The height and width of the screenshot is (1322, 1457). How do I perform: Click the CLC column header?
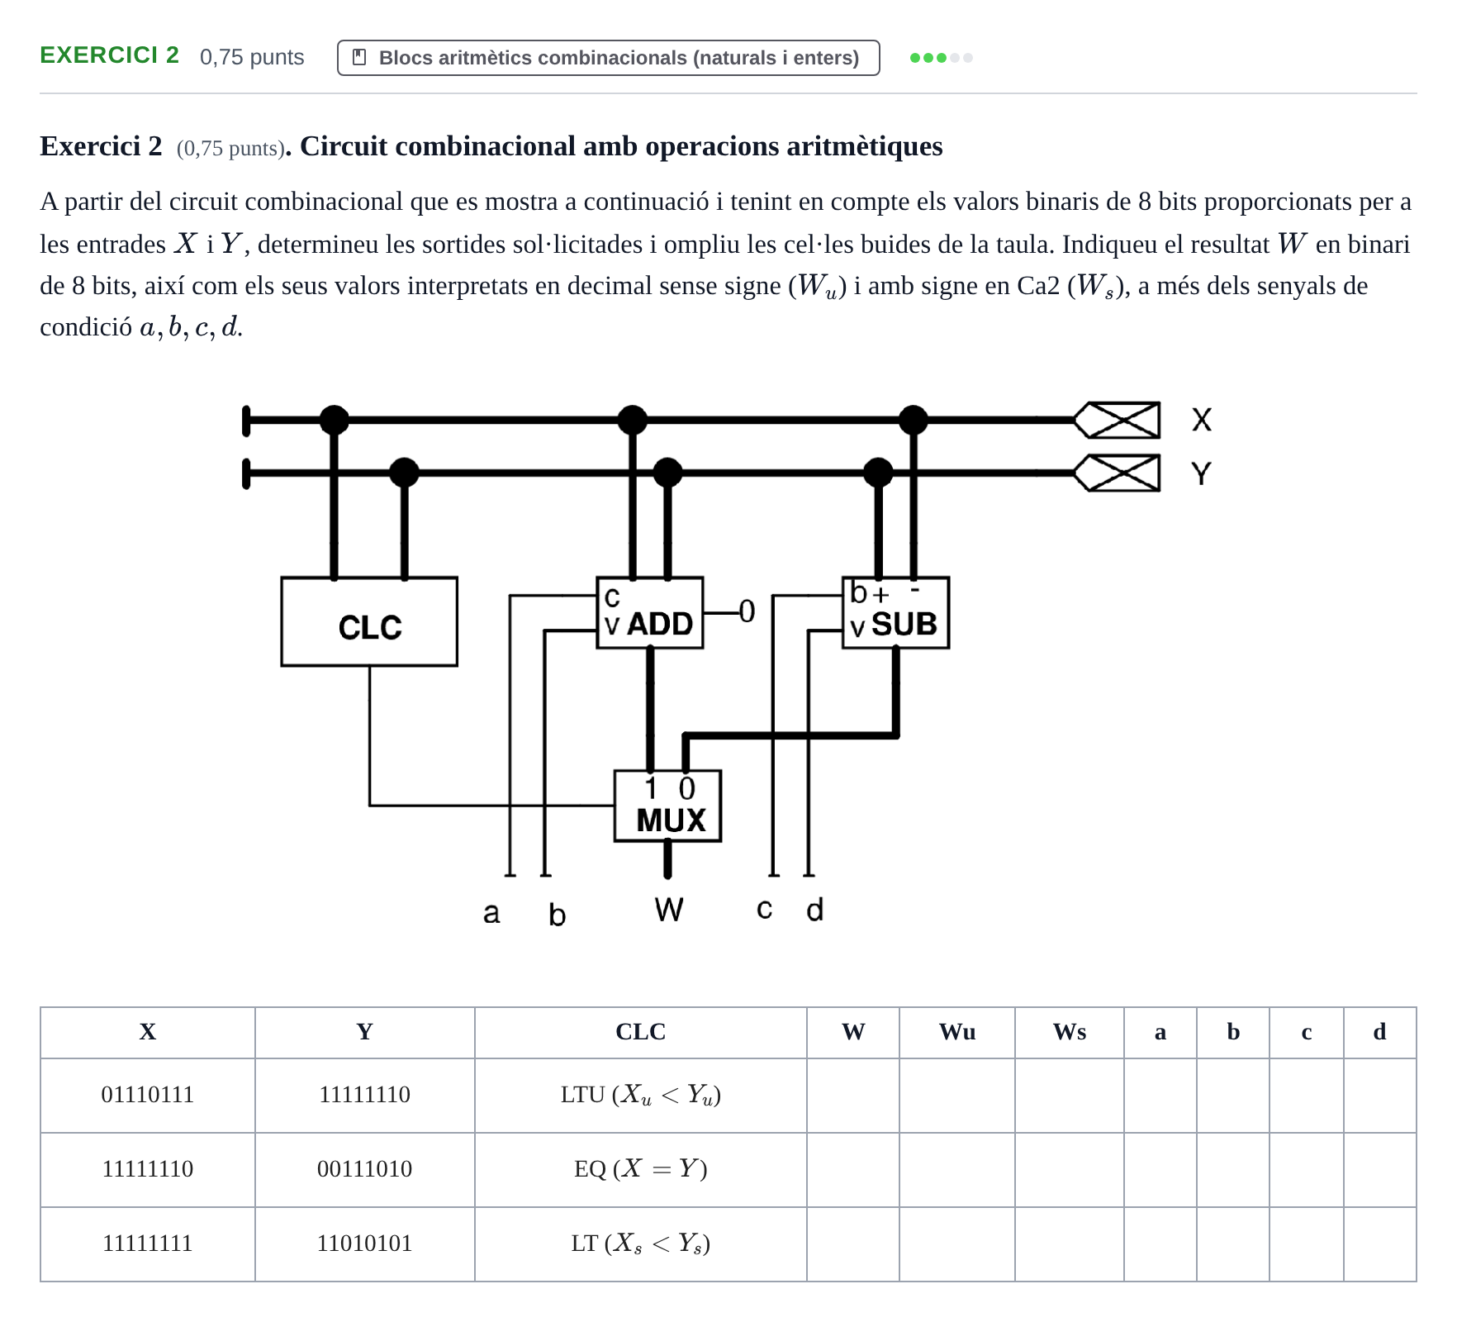click(641, 1033)
